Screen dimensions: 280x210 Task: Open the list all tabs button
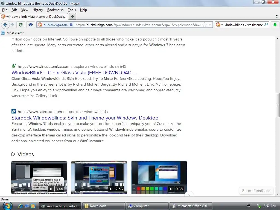(277, 16)
